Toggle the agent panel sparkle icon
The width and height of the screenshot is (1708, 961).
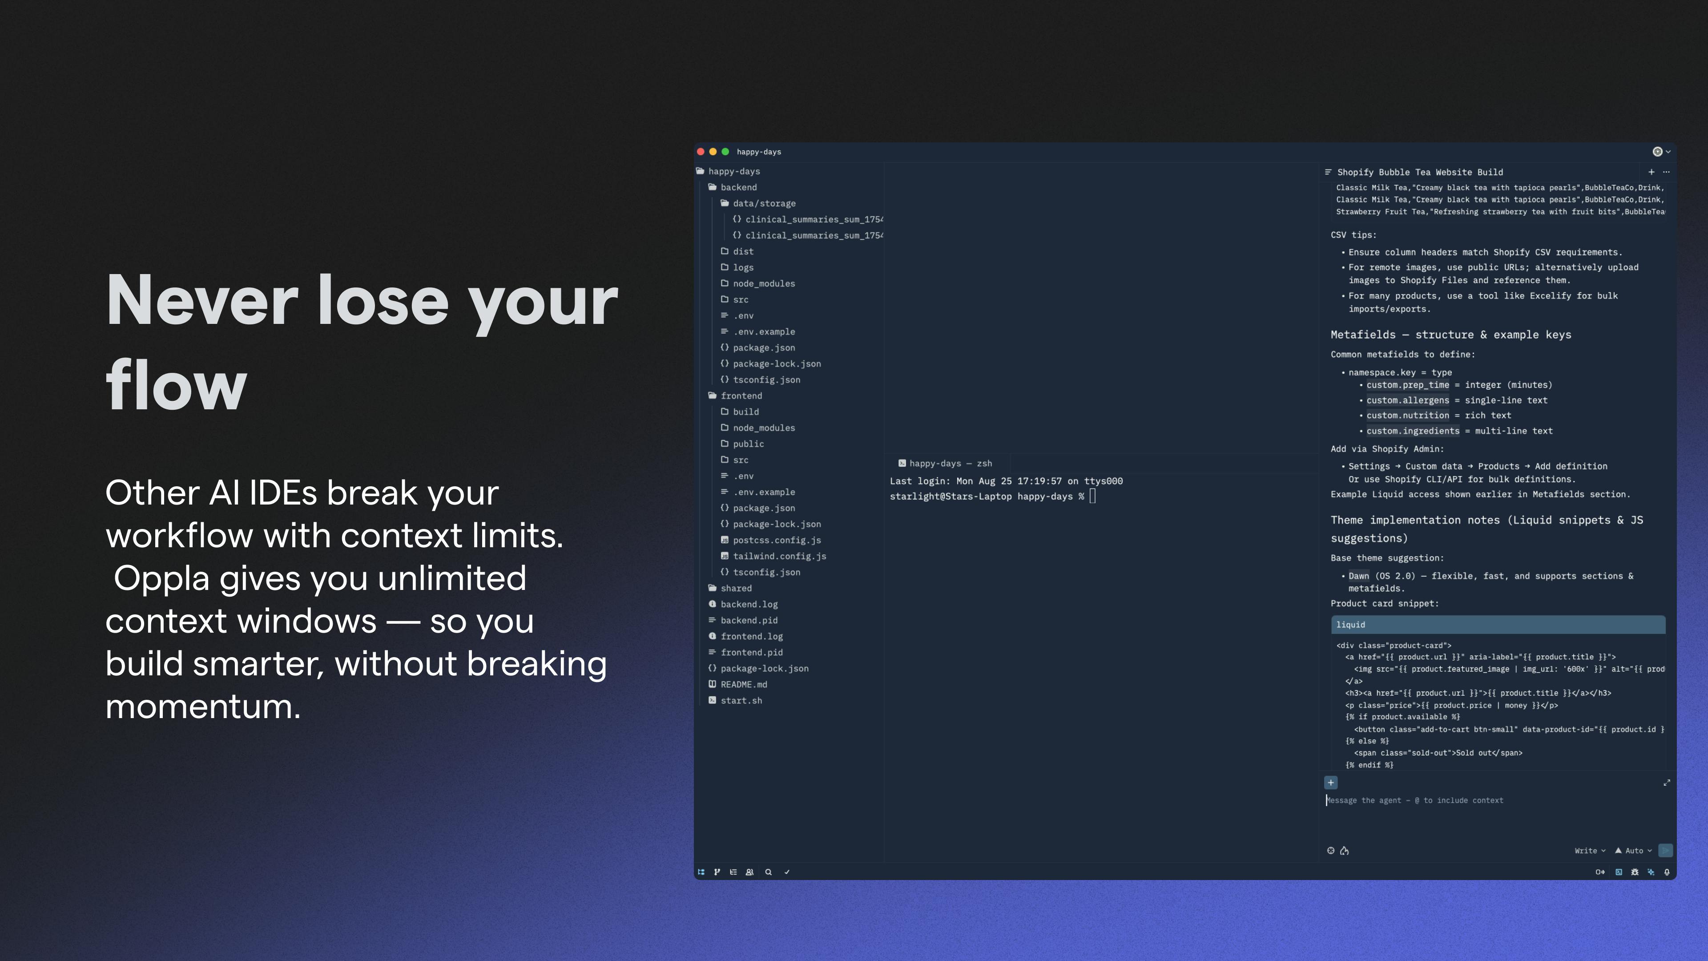(x=1651, y=872)
